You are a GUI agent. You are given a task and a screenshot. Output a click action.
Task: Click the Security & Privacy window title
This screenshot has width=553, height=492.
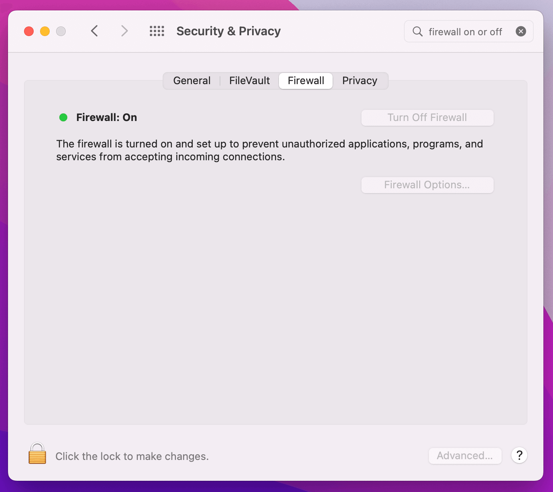pos(228,31)
